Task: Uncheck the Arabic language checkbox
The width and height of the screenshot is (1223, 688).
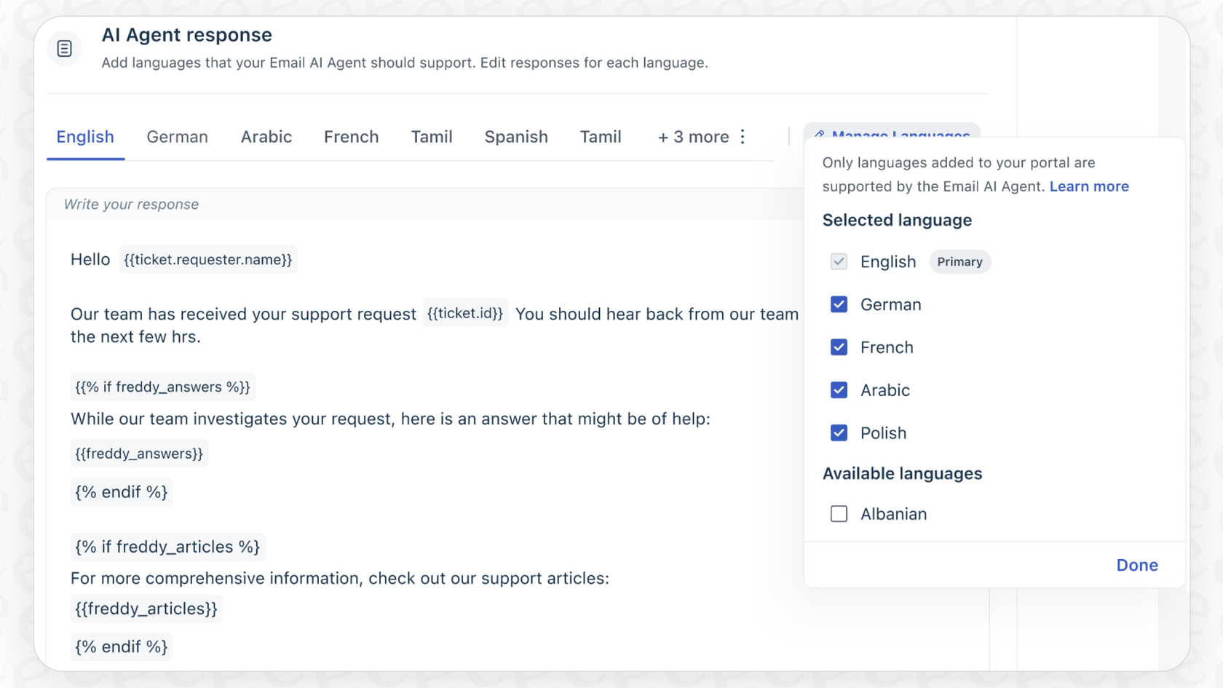Action: [839, 390]
